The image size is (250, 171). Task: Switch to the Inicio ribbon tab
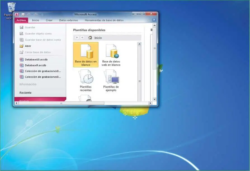click(36, 20)
